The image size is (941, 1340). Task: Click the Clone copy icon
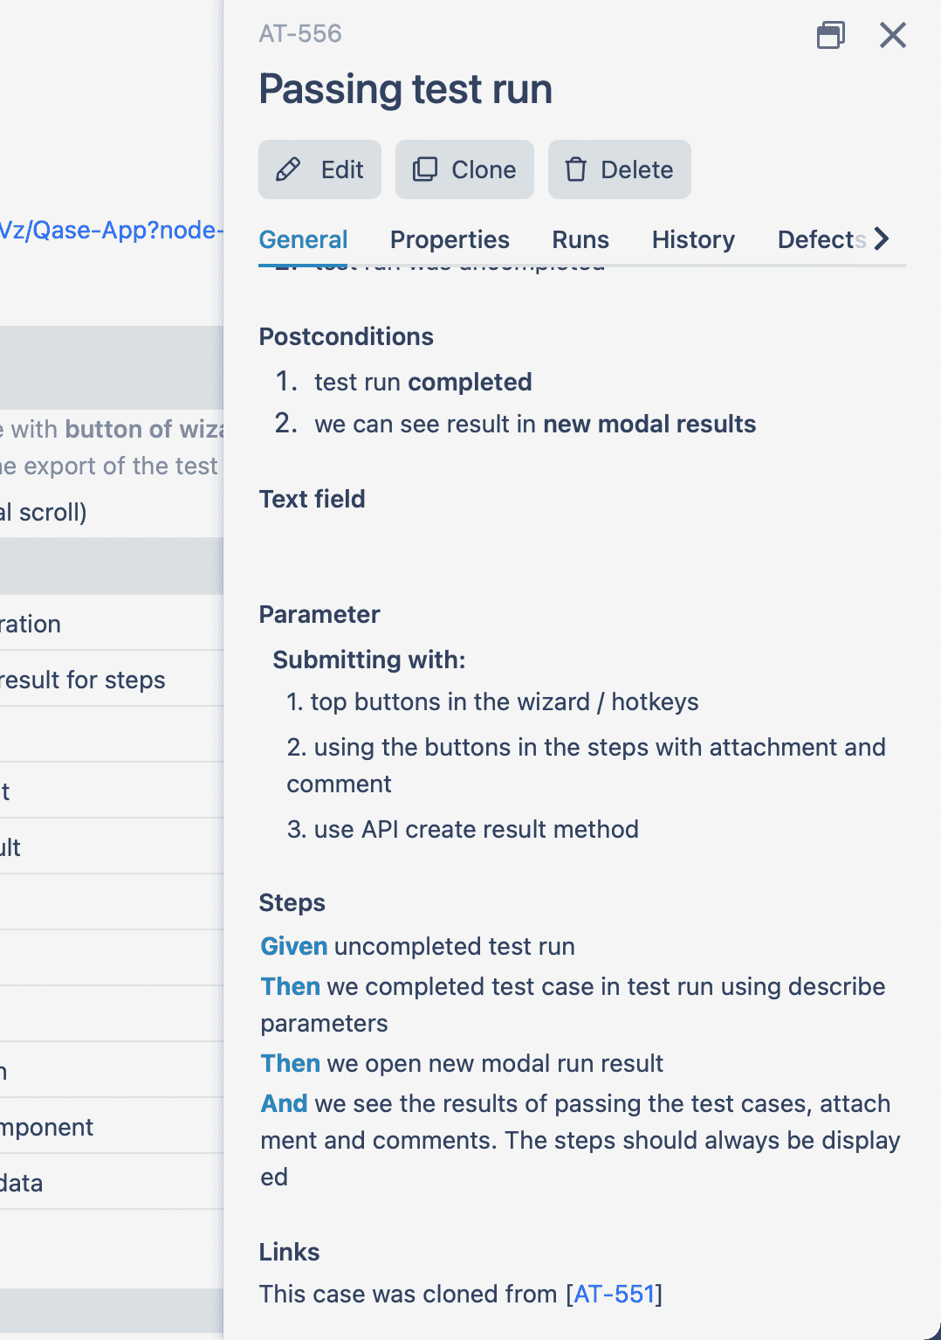[x=425, y=169]
